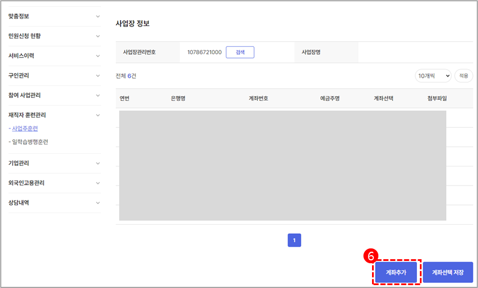The image size is (478, 288).
Task: Click the 계좌선택 저장 button
Action: pyautogui.click(x=448, y=272)
